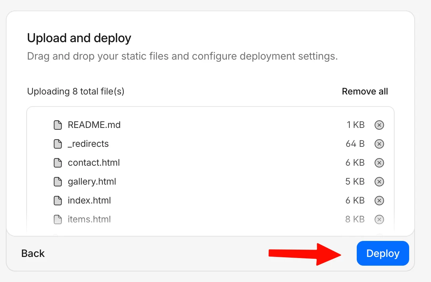Click the index.html document icon
The image size is (431, 282).
click(58, 200)
